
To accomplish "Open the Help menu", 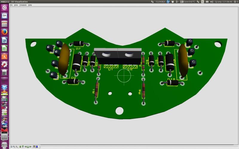I will [30, 5].
